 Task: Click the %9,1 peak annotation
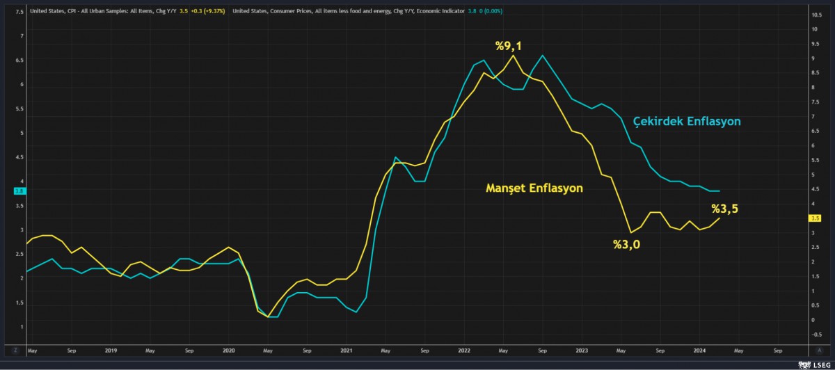point(508,47)
